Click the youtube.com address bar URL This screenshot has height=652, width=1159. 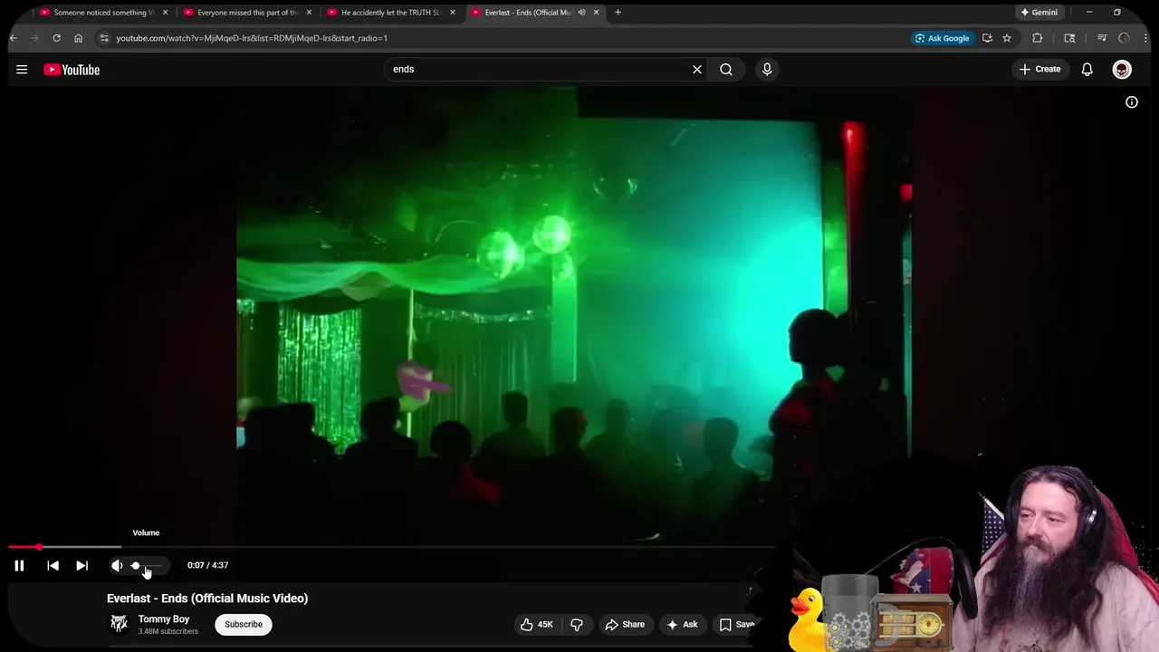tap(252, 38)
